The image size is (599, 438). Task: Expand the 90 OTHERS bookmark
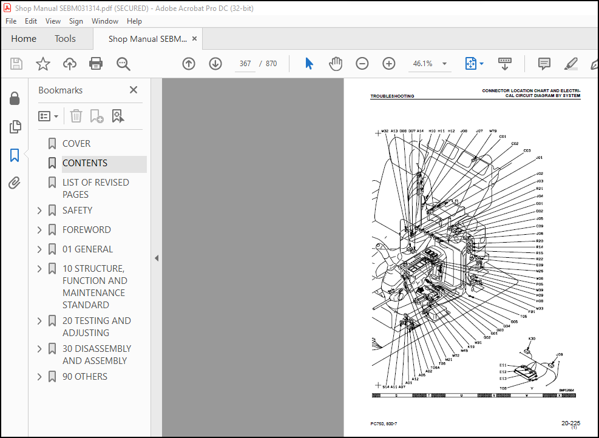pos(39,377)
